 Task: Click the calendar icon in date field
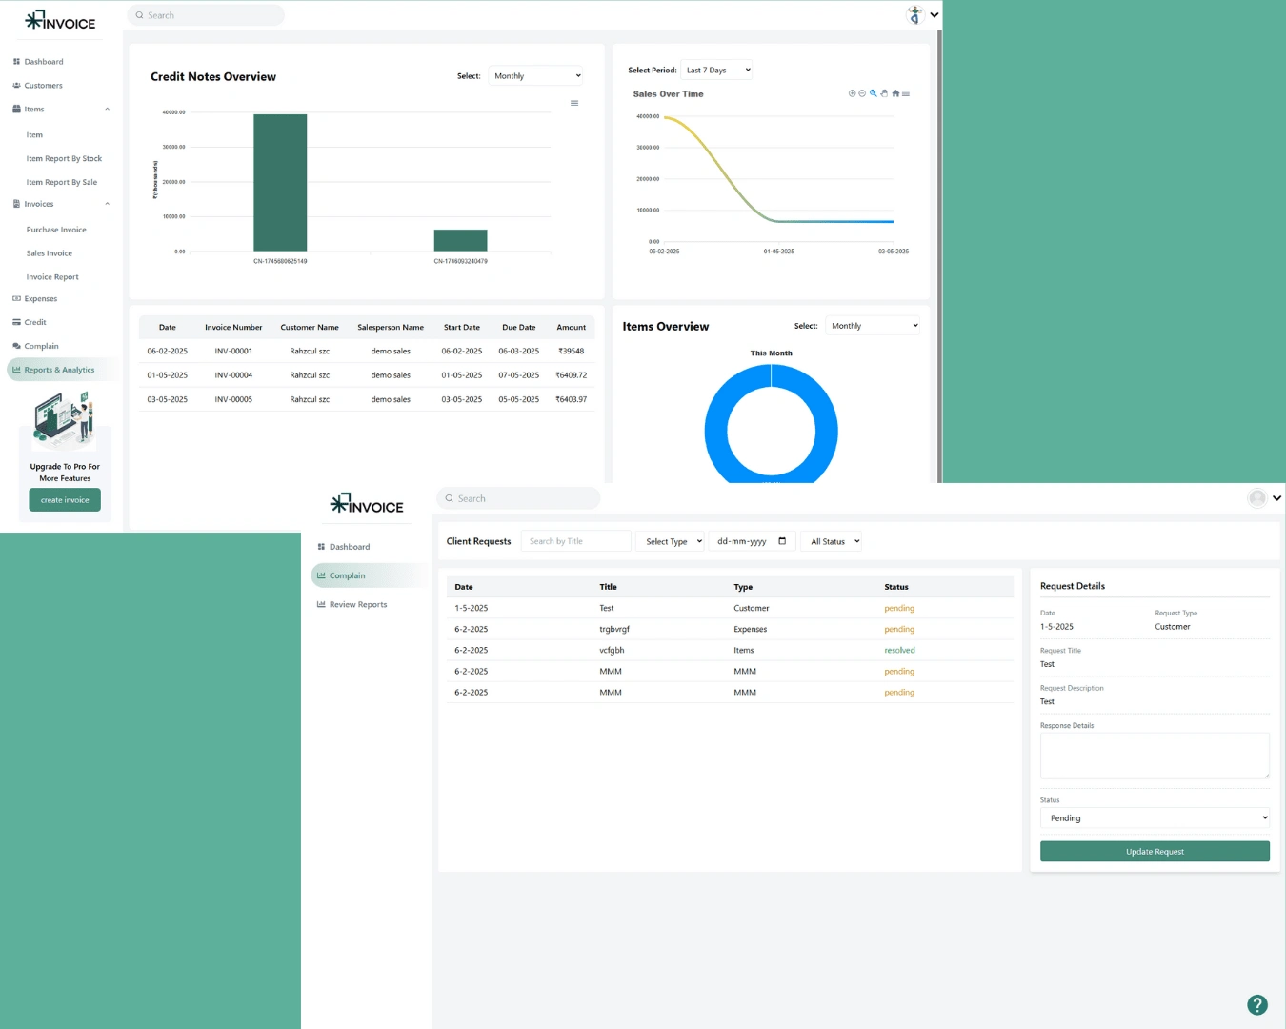tap(782, 541)
